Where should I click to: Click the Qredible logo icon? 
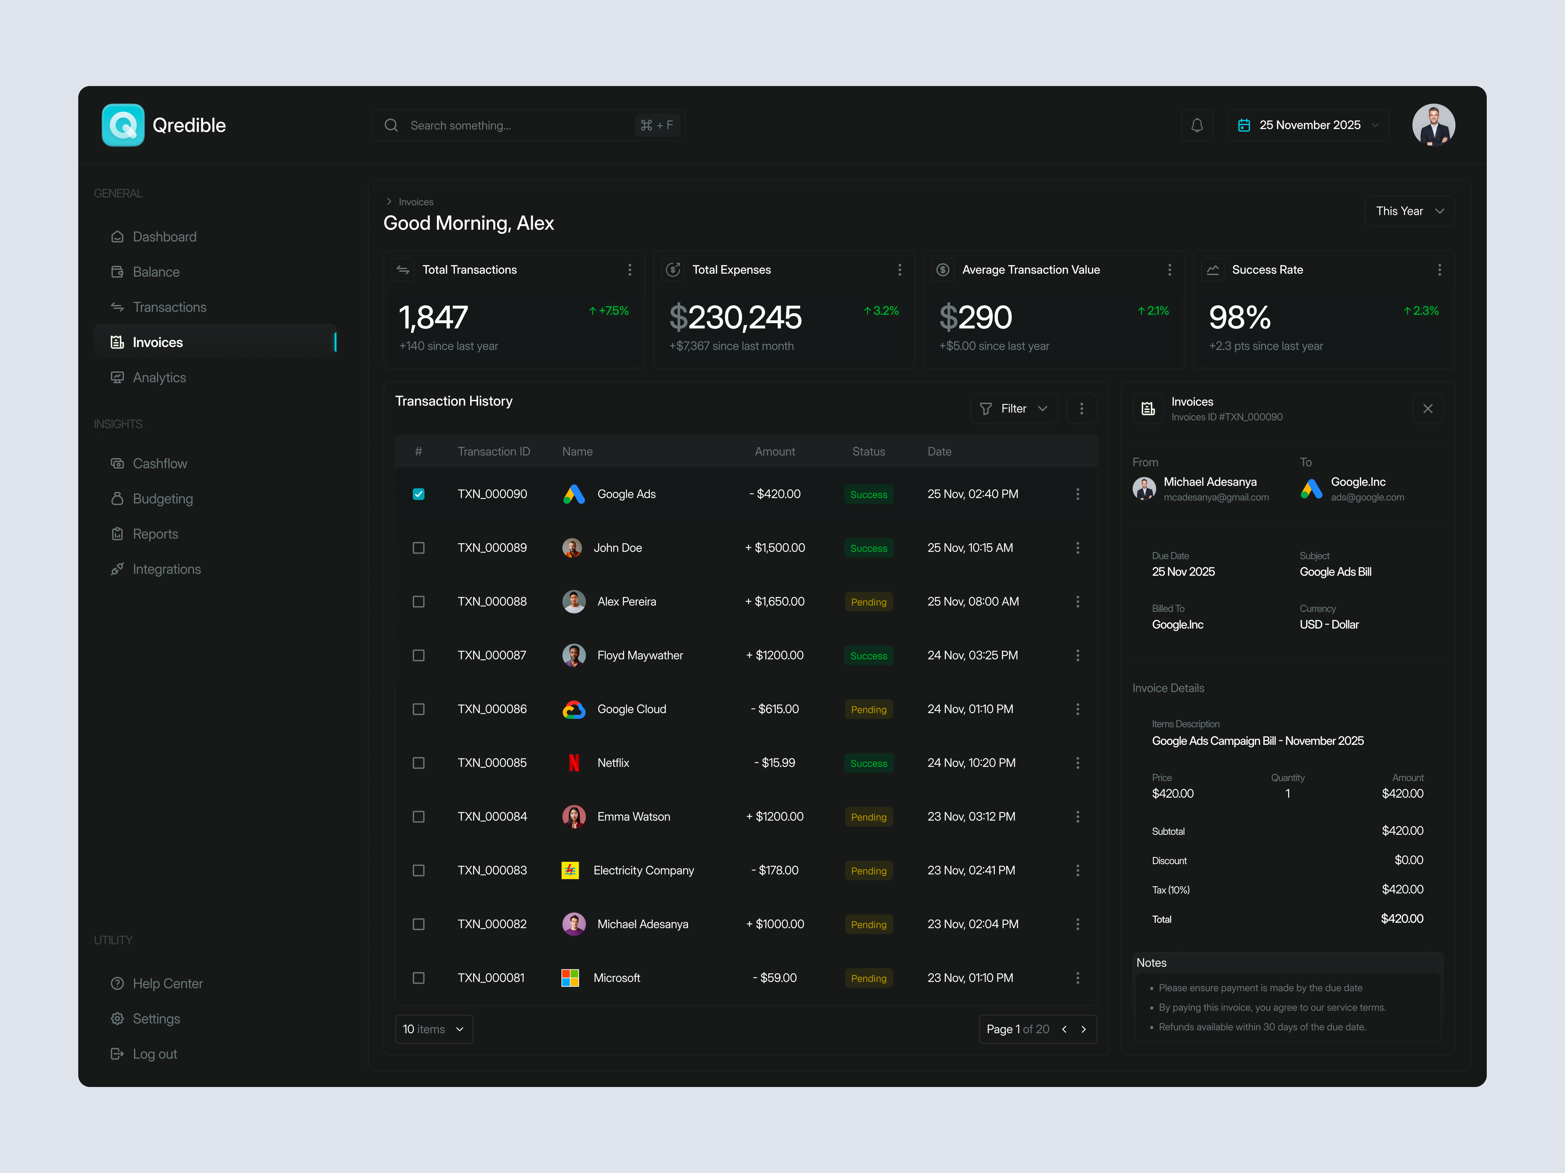(x=123, y=125)
